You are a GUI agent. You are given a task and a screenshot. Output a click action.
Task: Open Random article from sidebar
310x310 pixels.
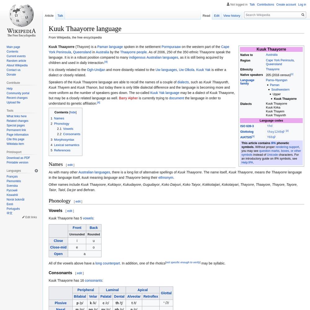(x=16, y=61)
